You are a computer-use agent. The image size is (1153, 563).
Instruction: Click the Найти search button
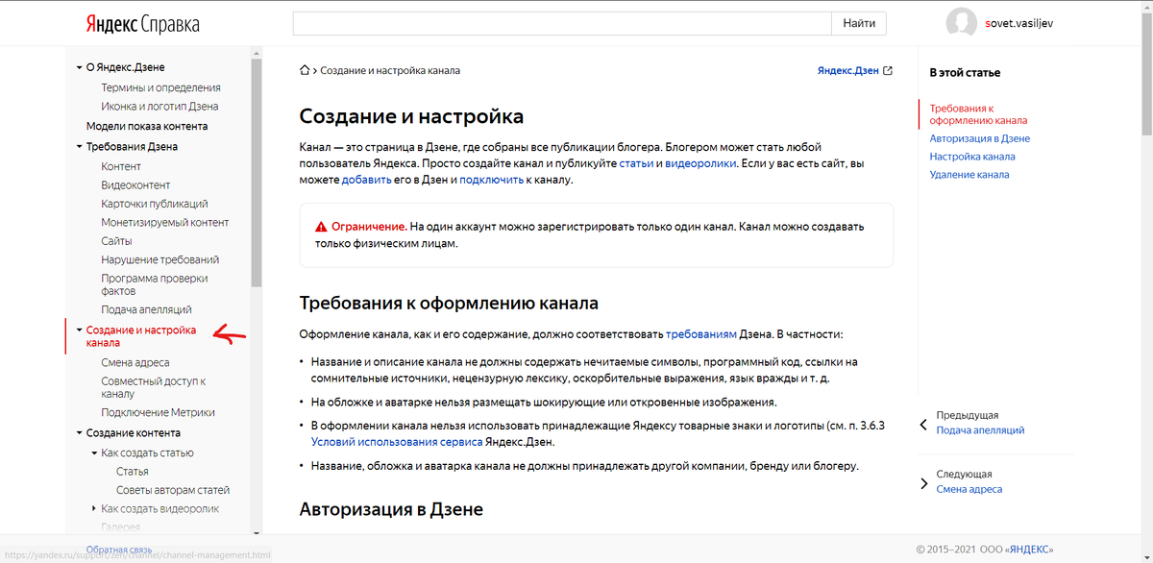pos(859,23)
